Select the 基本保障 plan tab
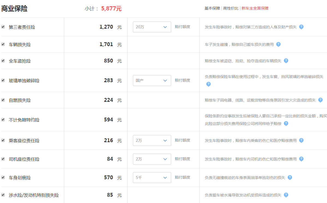 tap(212, 8)
